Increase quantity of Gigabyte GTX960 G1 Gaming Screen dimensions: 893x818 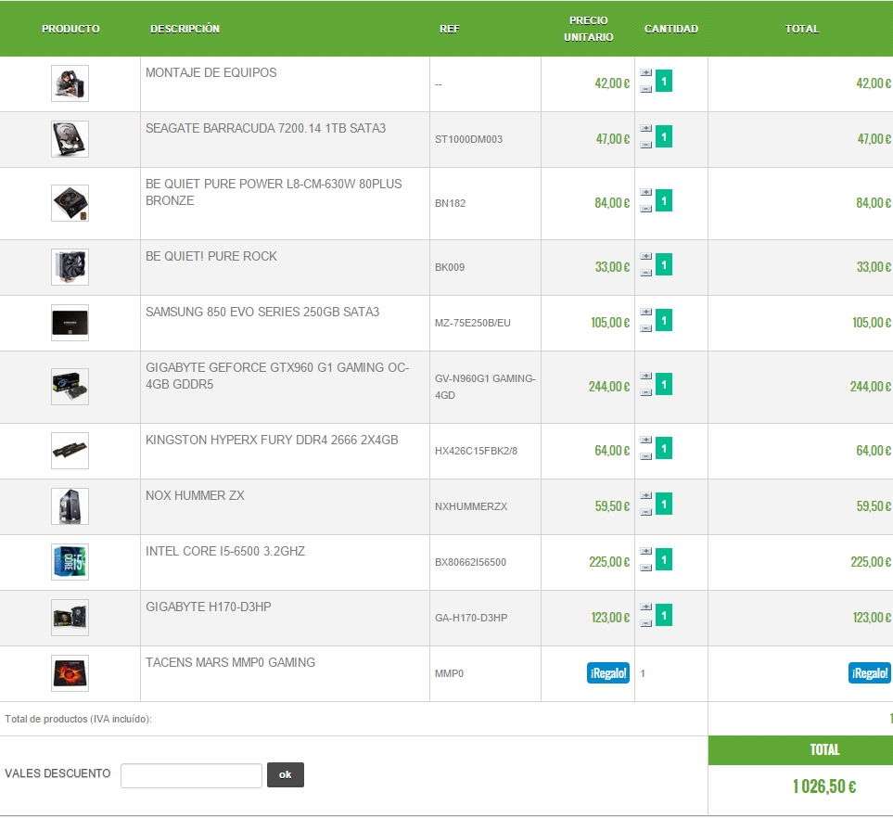(x=645, y=376)
